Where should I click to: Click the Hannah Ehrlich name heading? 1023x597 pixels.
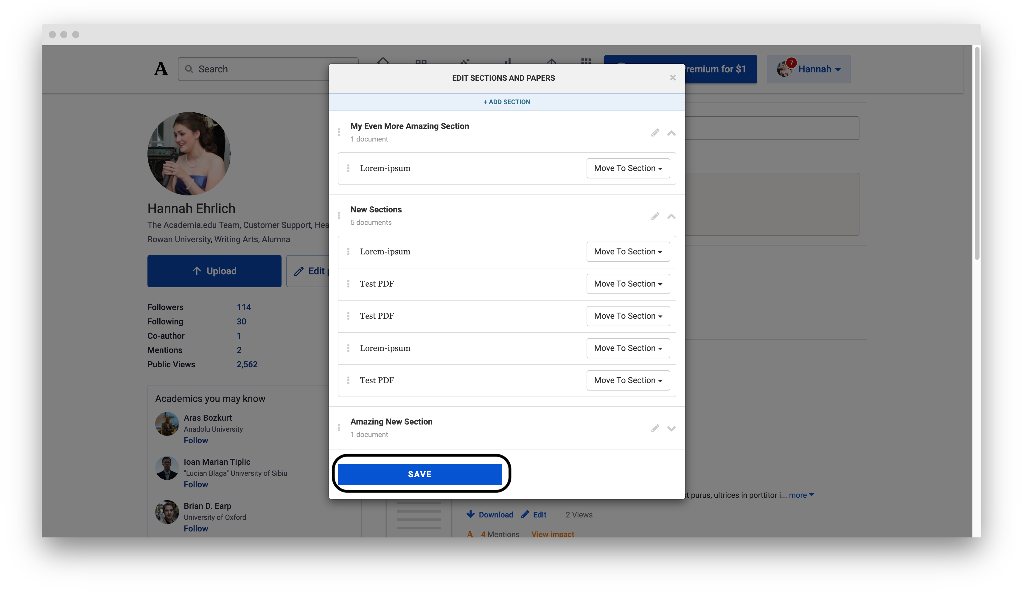pos(191,209)
